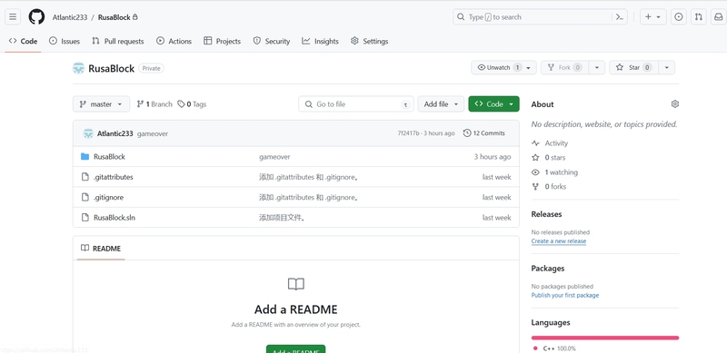
Task: Click Create a new release link
Action: click(559, 240)
